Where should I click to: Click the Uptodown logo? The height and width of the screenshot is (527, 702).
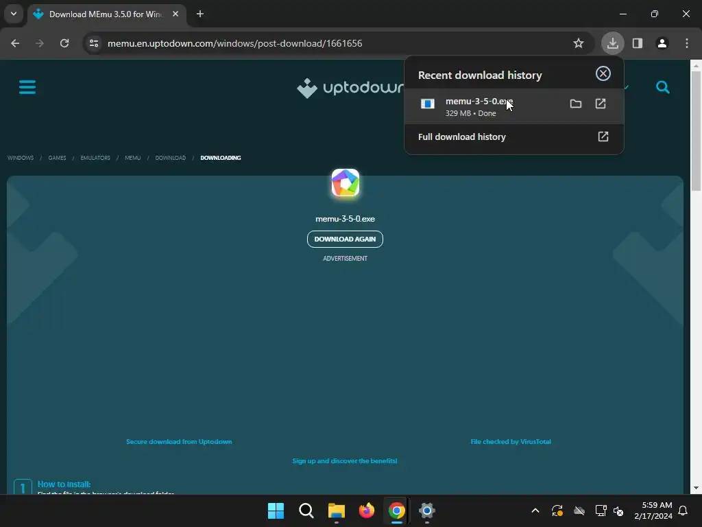point(350,88)
